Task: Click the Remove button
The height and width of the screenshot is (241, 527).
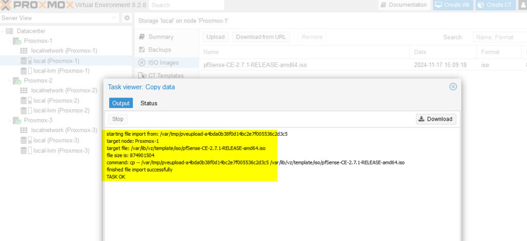Action: 312,37
